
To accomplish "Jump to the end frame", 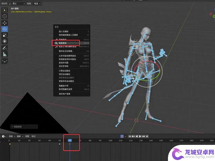I will [x=147, y=136].
